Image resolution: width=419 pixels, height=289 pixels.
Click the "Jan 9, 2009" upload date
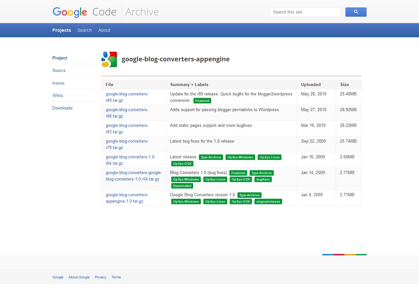point(312,195)
